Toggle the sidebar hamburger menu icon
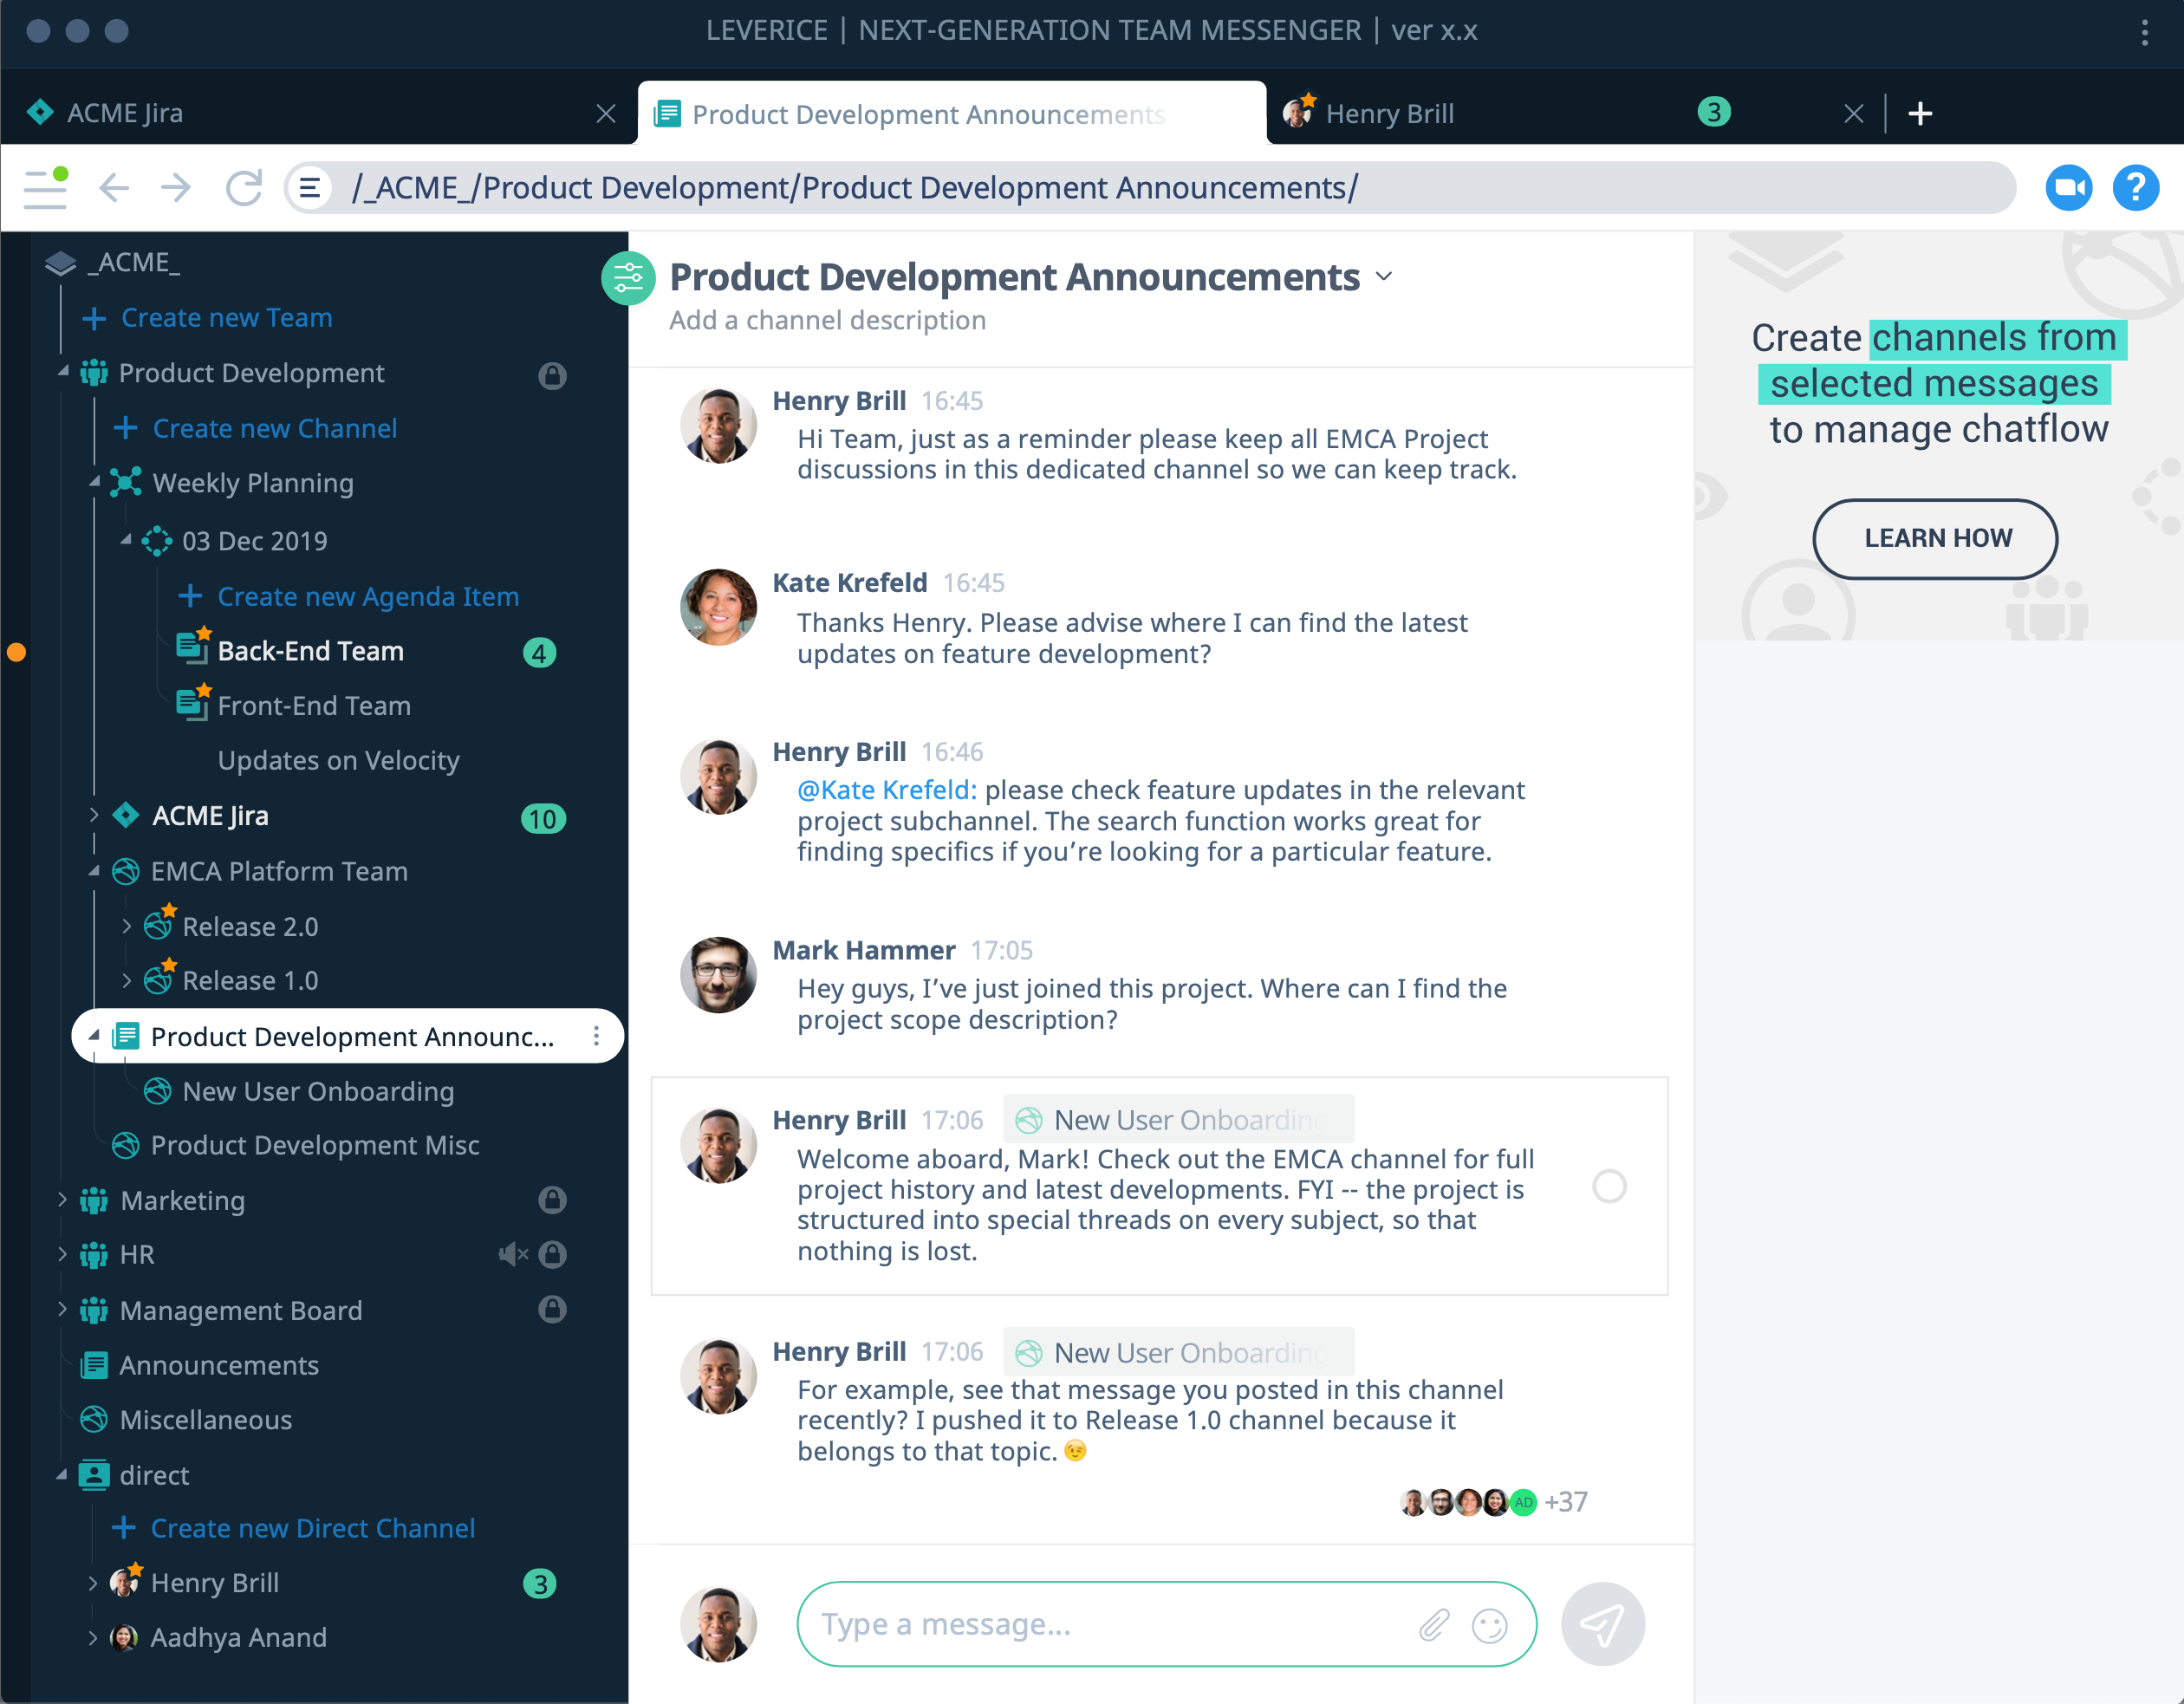This screenshot has height=1704, width=2184. (45, 187)
